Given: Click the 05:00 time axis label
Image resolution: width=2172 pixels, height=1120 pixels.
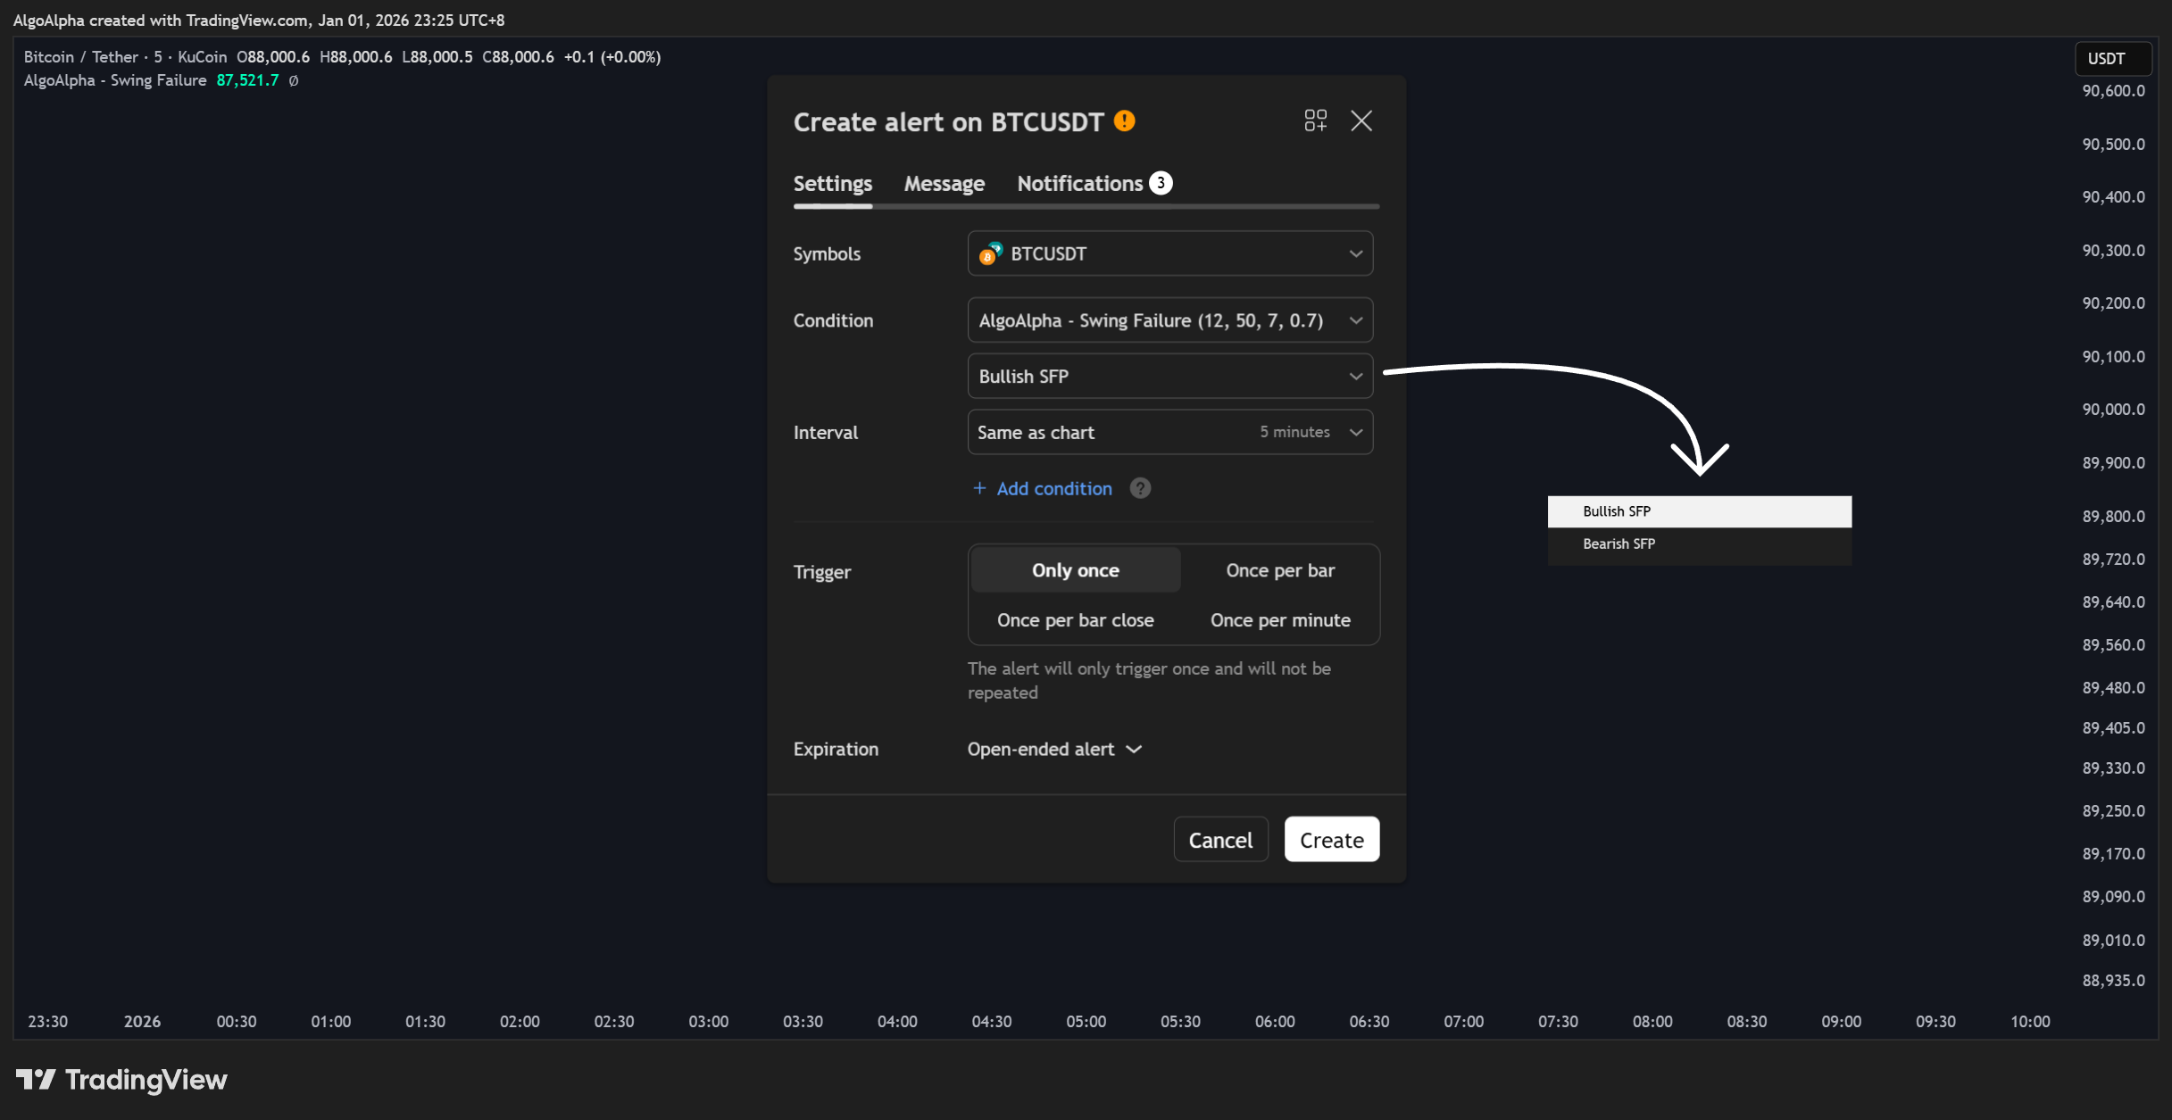Looking at the screenshot, I should point(1086,1022).
